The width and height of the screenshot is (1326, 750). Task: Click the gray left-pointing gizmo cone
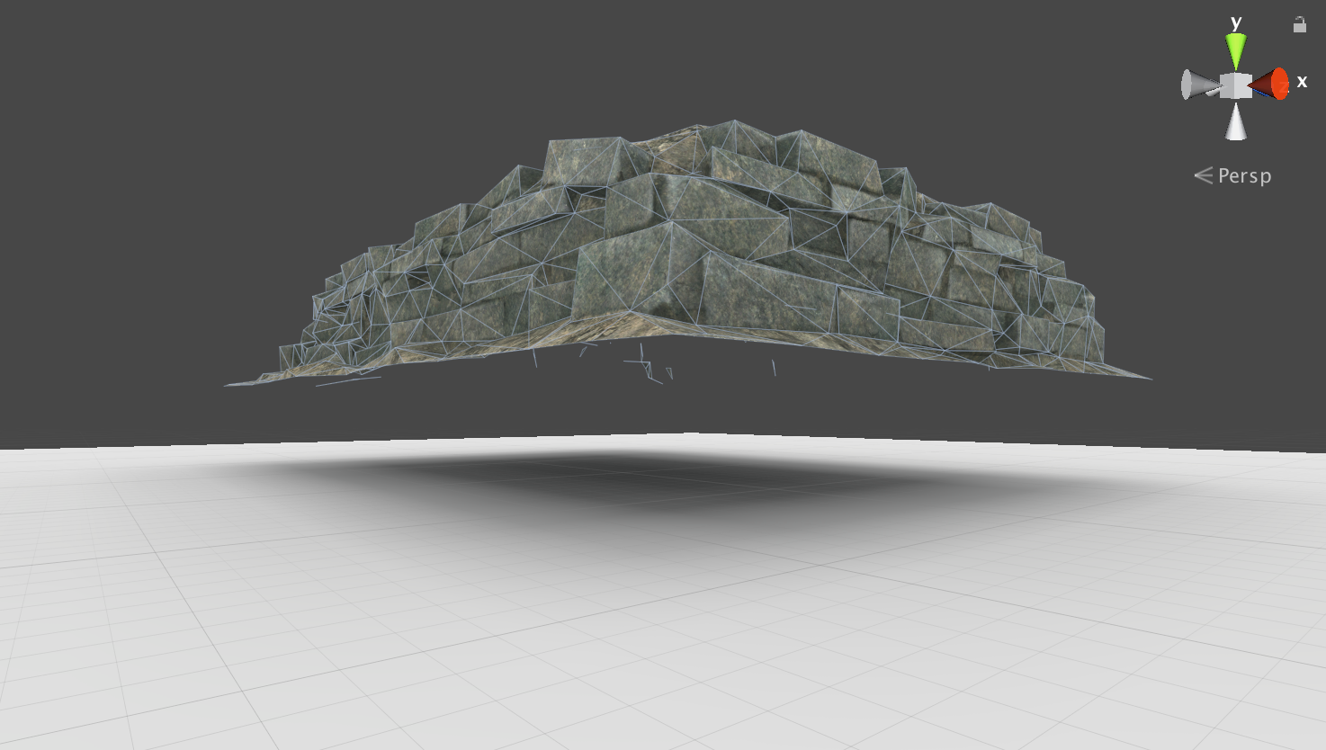point(1197,85)
